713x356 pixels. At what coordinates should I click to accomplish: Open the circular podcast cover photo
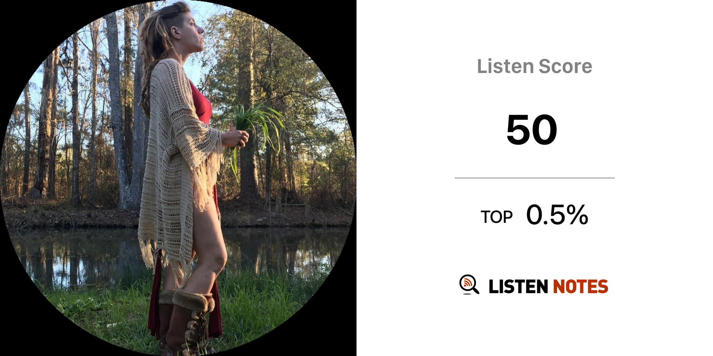178,178
